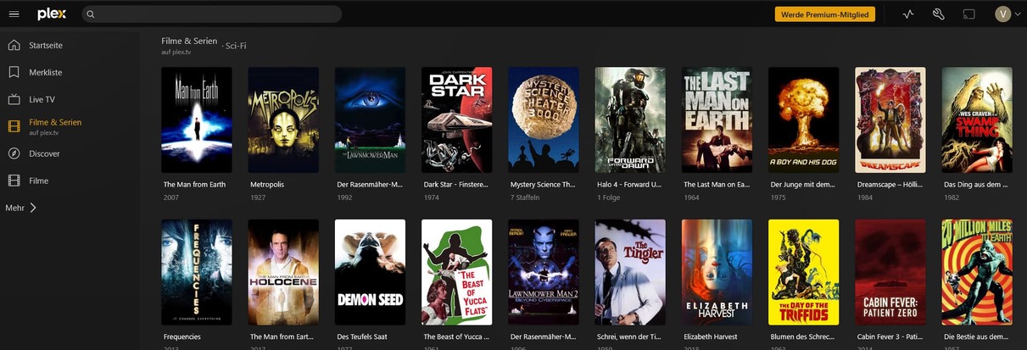
Task: Open The Last Man on Earth poster
Action: click(717, 119)
